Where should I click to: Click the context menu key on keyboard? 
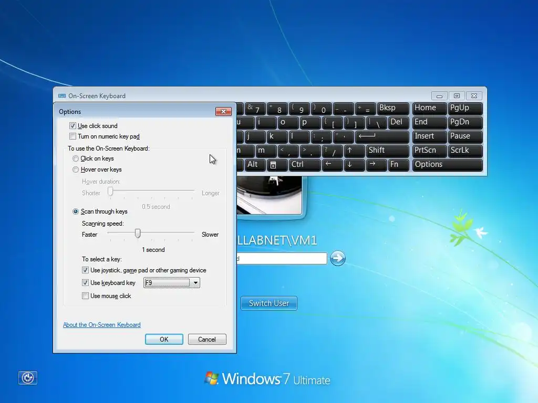(x=277, y=165)
